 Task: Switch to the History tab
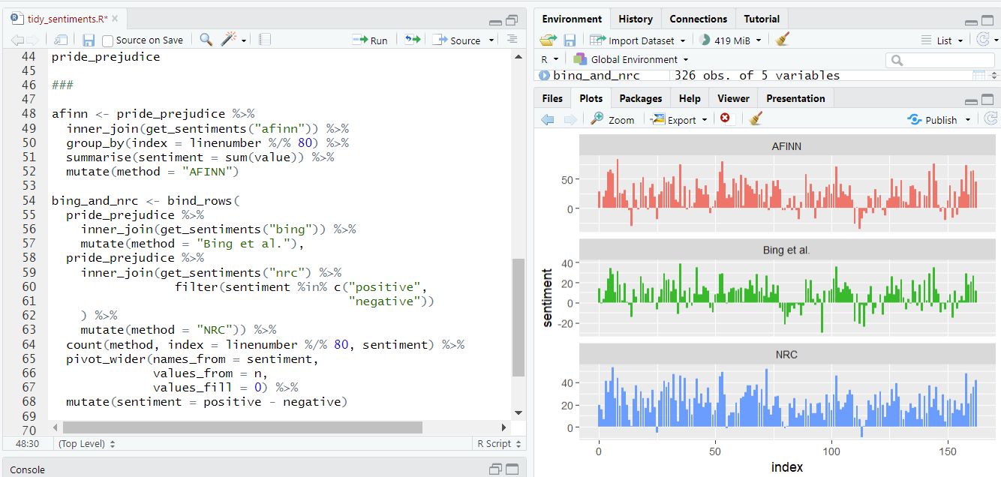pos(635,19)
